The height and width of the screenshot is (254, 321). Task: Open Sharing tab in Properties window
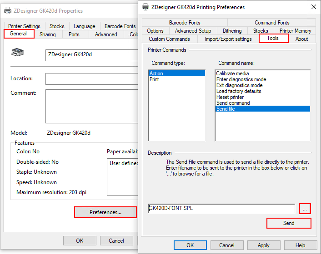pyautogui.click(x=47, y=34)
